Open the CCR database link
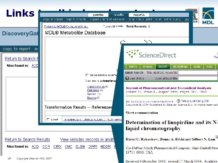Viewport: 218px width, 163px height. tap(46, 146)
